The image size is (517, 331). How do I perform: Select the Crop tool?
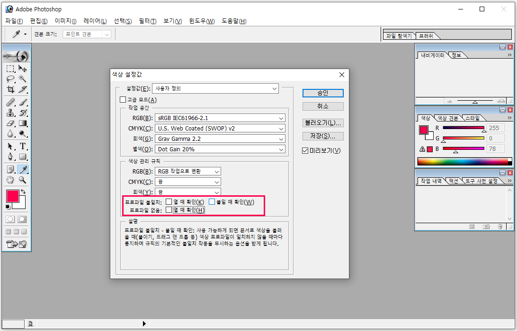click(10, 89)
